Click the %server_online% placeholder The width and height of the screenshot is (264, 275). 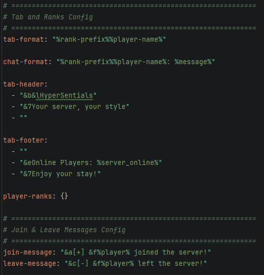[x=128, y=163]
